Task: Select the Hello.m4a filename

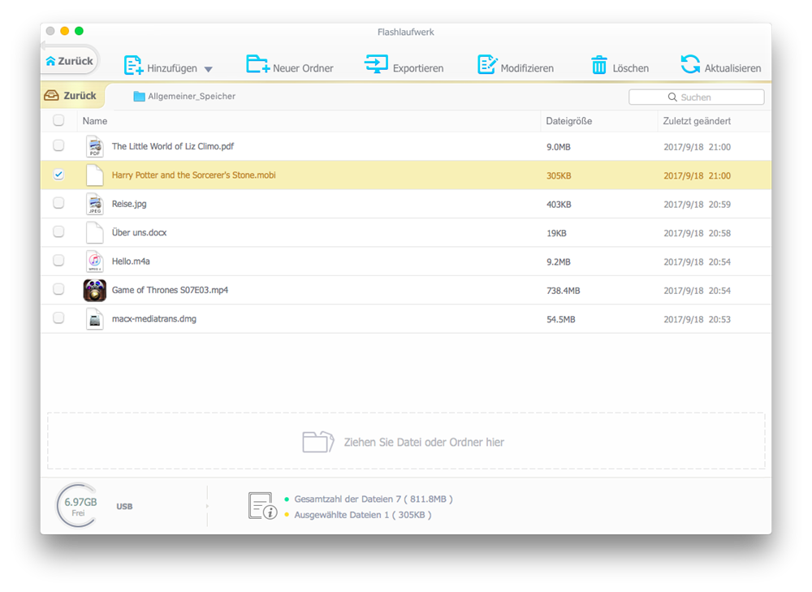Action: coord(131,261)
